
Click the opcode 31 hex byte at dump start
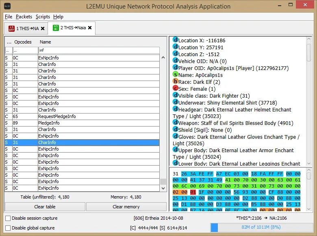[x=176, y=174]
